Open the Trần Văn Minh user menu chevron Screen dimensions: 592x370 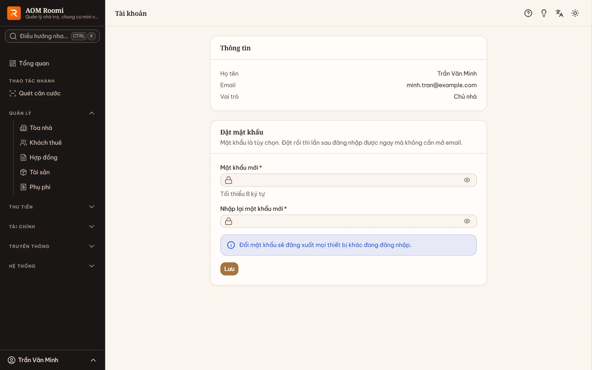click(93, 360)
